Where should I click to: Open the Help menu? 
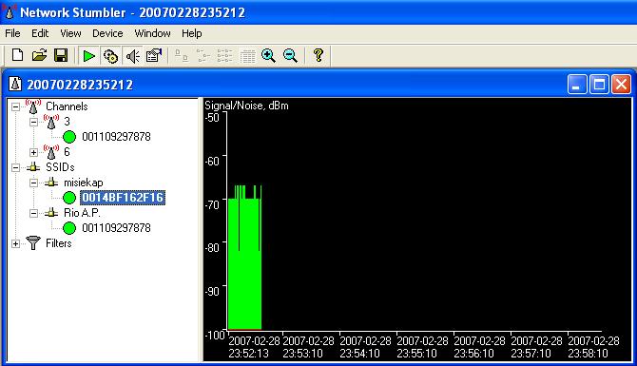tap(192, 33)
